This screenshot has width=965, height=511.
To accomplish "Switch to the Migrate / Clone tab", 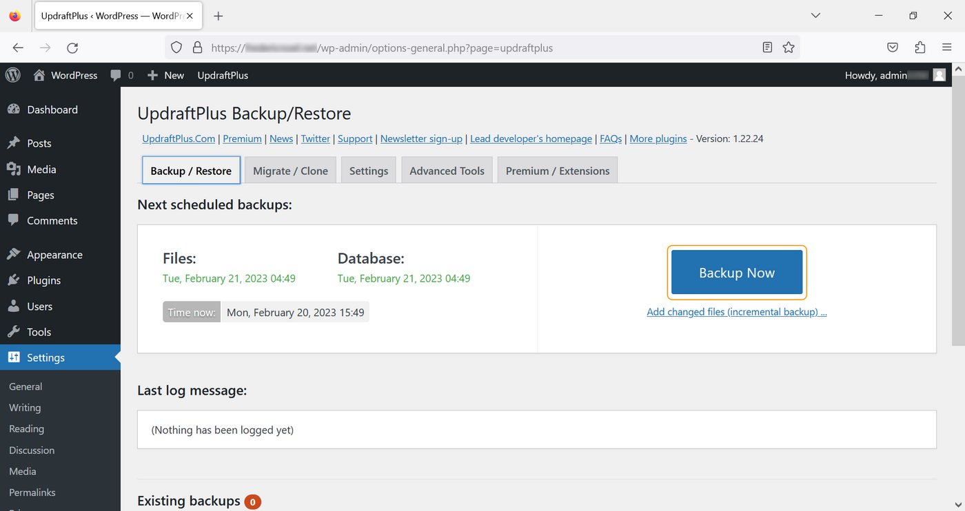I will point(290,170).
